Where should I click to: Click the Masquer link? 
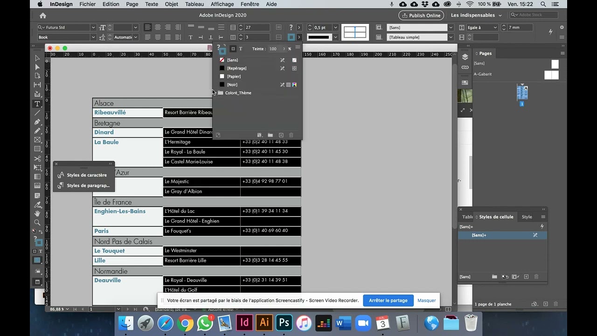(426, 301)
